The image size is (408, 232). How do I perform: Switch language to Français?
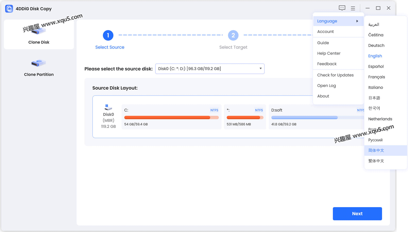pyautogui.click(x=386, y=77)
